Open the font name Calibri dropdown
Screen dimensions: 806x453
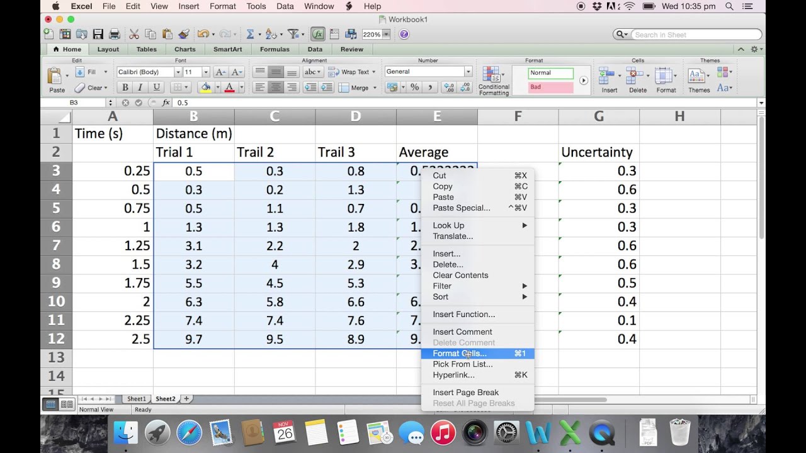178,72
